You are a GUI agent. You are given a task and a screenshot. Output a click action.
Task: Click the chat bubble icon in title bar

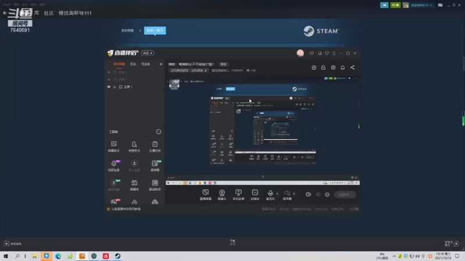pyautogui.click(x=320, y=53)
